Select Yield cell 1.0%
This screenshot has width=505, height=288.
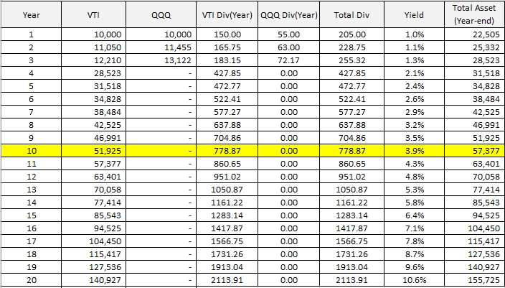coord(414,34)
